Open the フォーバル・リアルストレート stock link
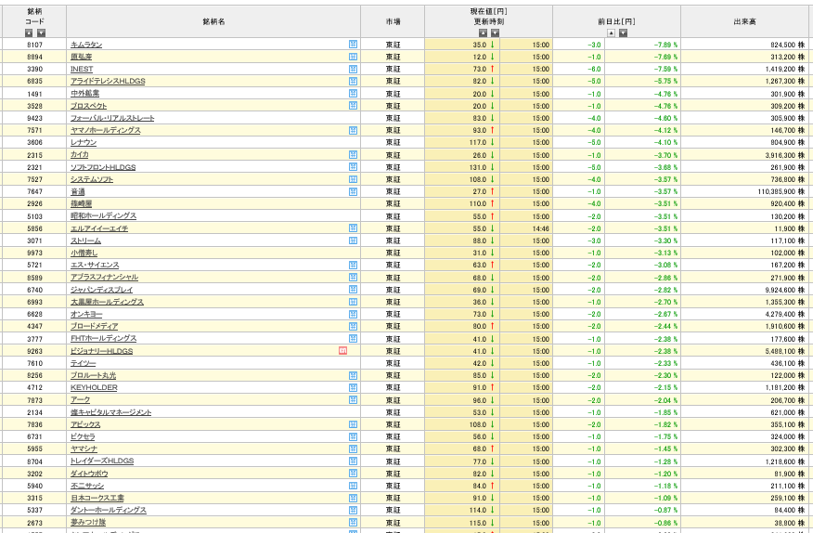 point(112,118)
